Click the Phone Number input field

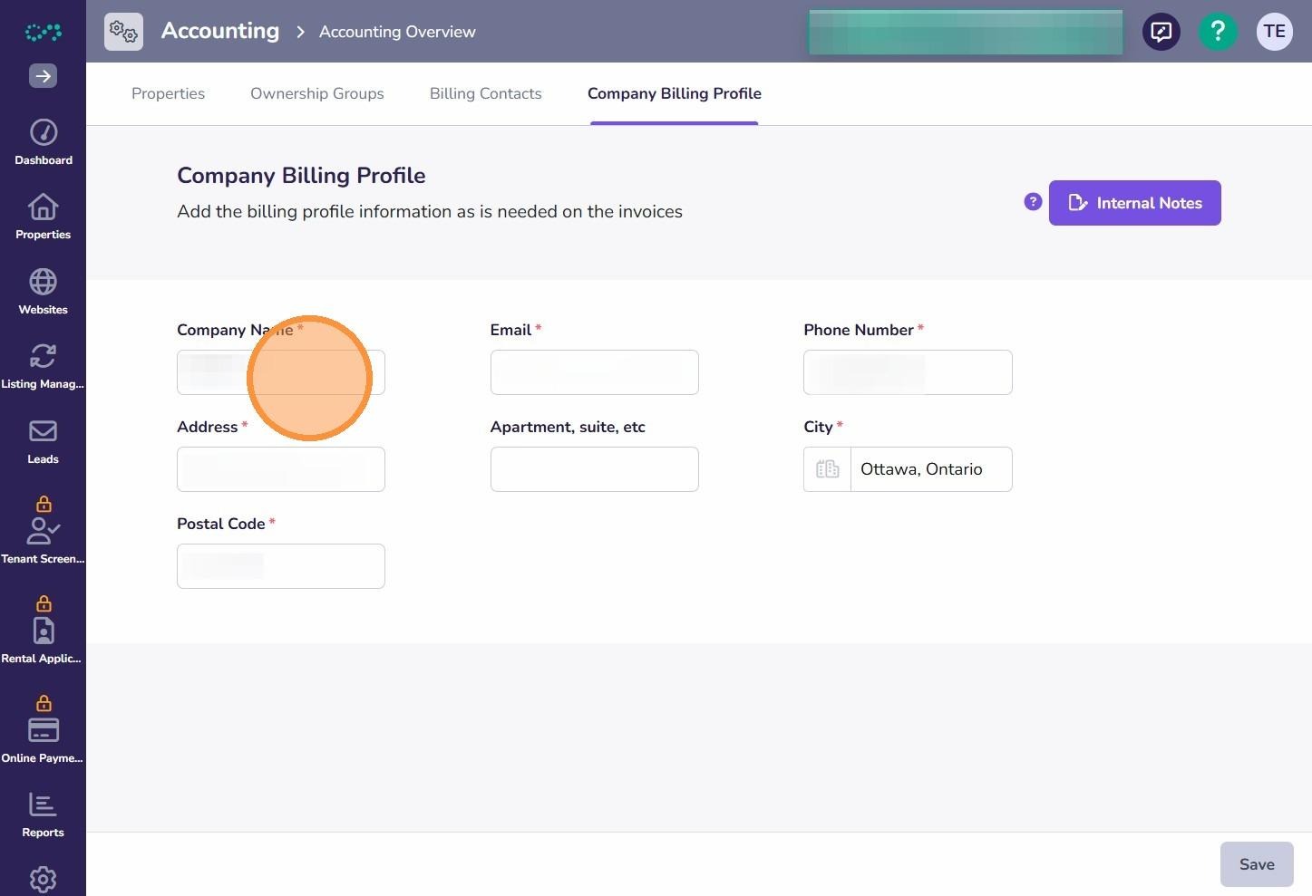[908, 372]
